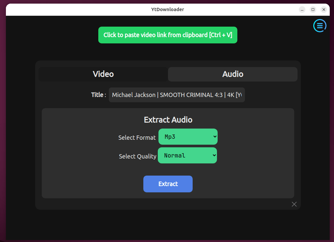Dismiss the extraction panel via X icon

pos(294,204)
